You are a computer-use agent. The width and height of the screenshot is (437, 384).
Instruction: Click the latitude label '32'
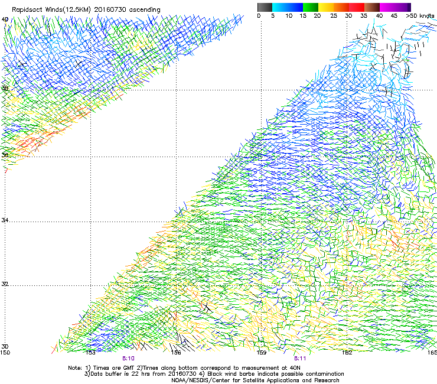(x=5, y=284)
